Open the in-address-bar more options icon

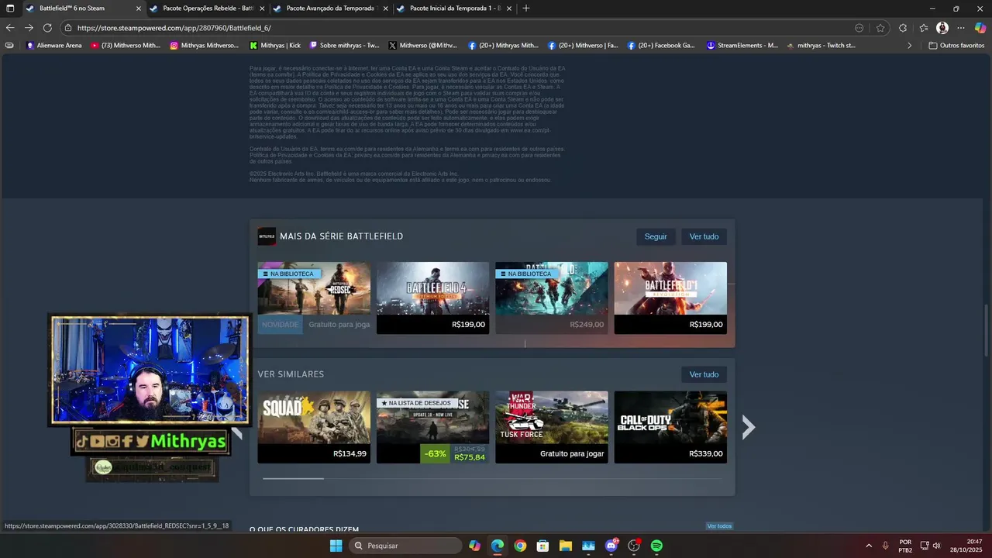(x=859, y=28)
